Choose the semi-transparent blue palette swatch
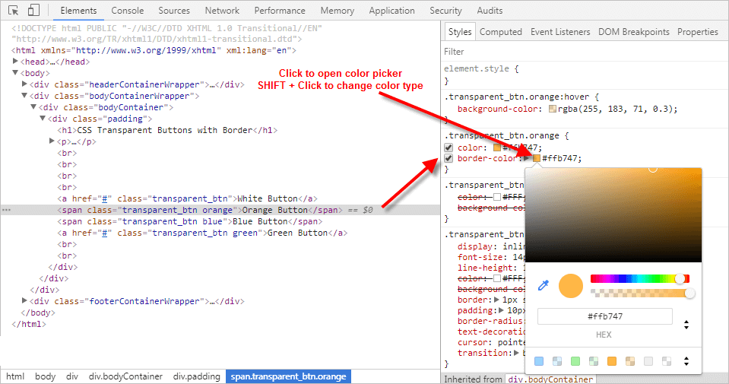This screenshot has height=384, width=729. tap(557, 361)
